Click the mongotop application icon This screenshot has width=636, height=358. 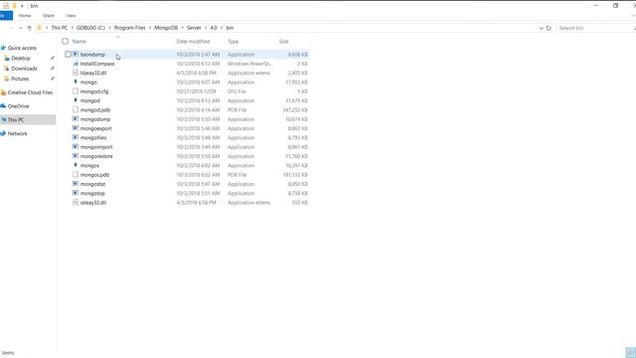click(x=76, y=193)
